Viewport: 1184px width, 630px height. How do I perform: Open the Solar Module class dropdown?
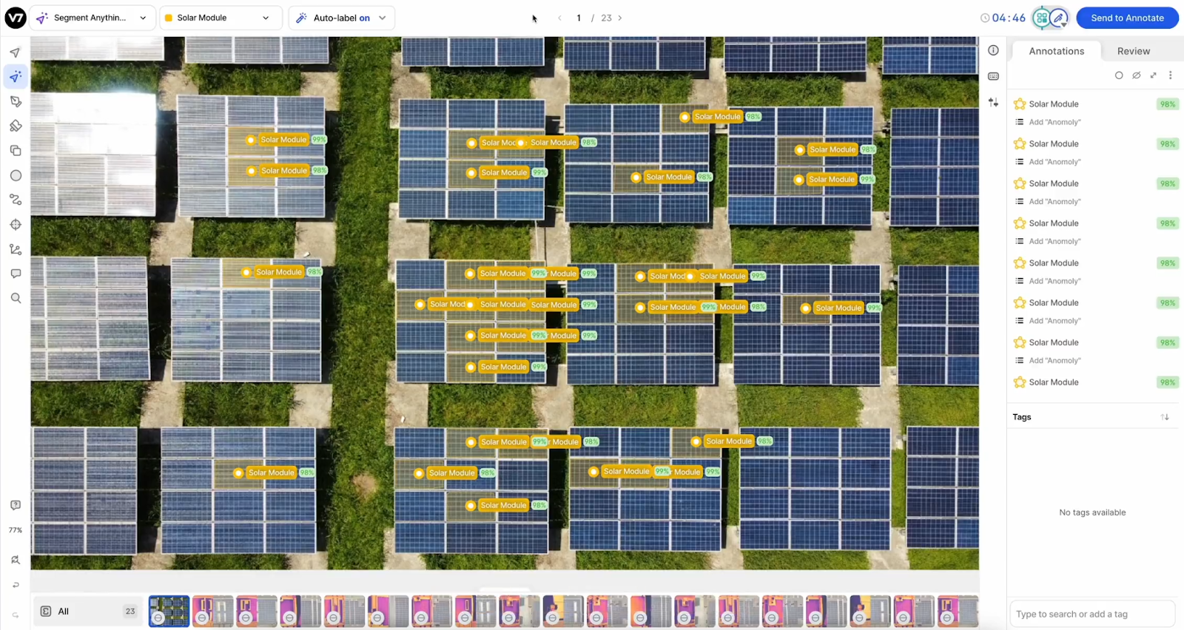coord(221,18)
